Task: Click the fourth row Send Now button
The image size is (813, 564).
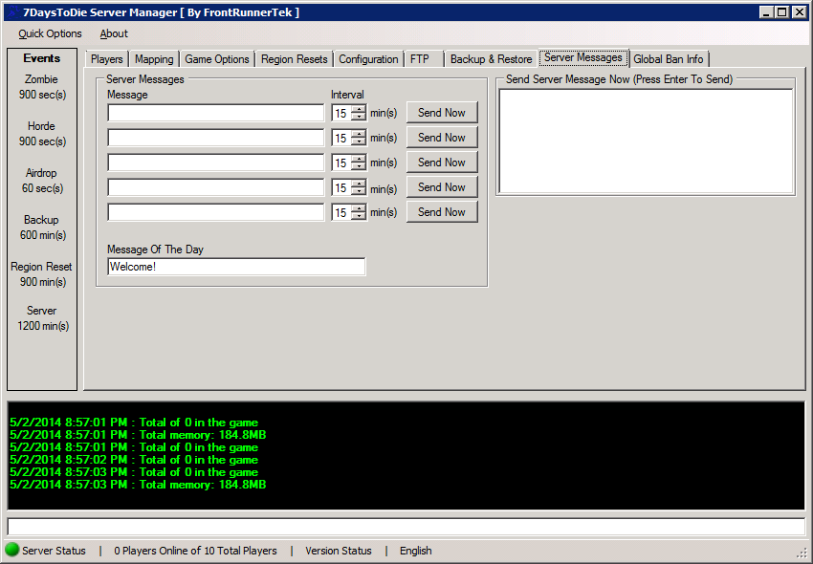Action: [x=442, y=187]
